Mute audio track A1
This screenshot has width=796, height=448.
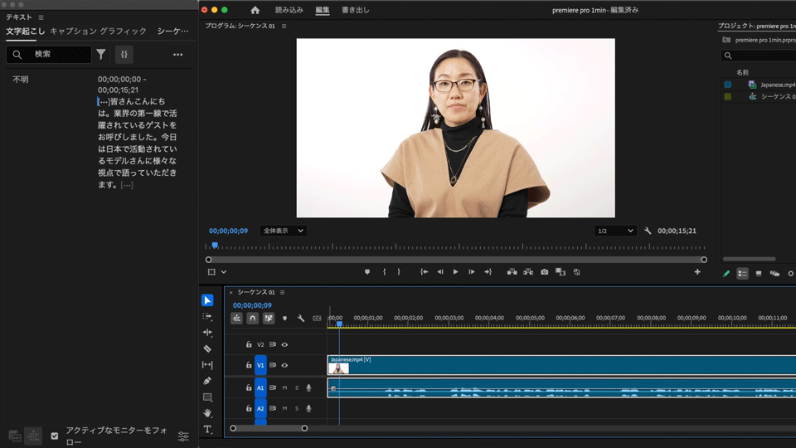coord(284,387)
